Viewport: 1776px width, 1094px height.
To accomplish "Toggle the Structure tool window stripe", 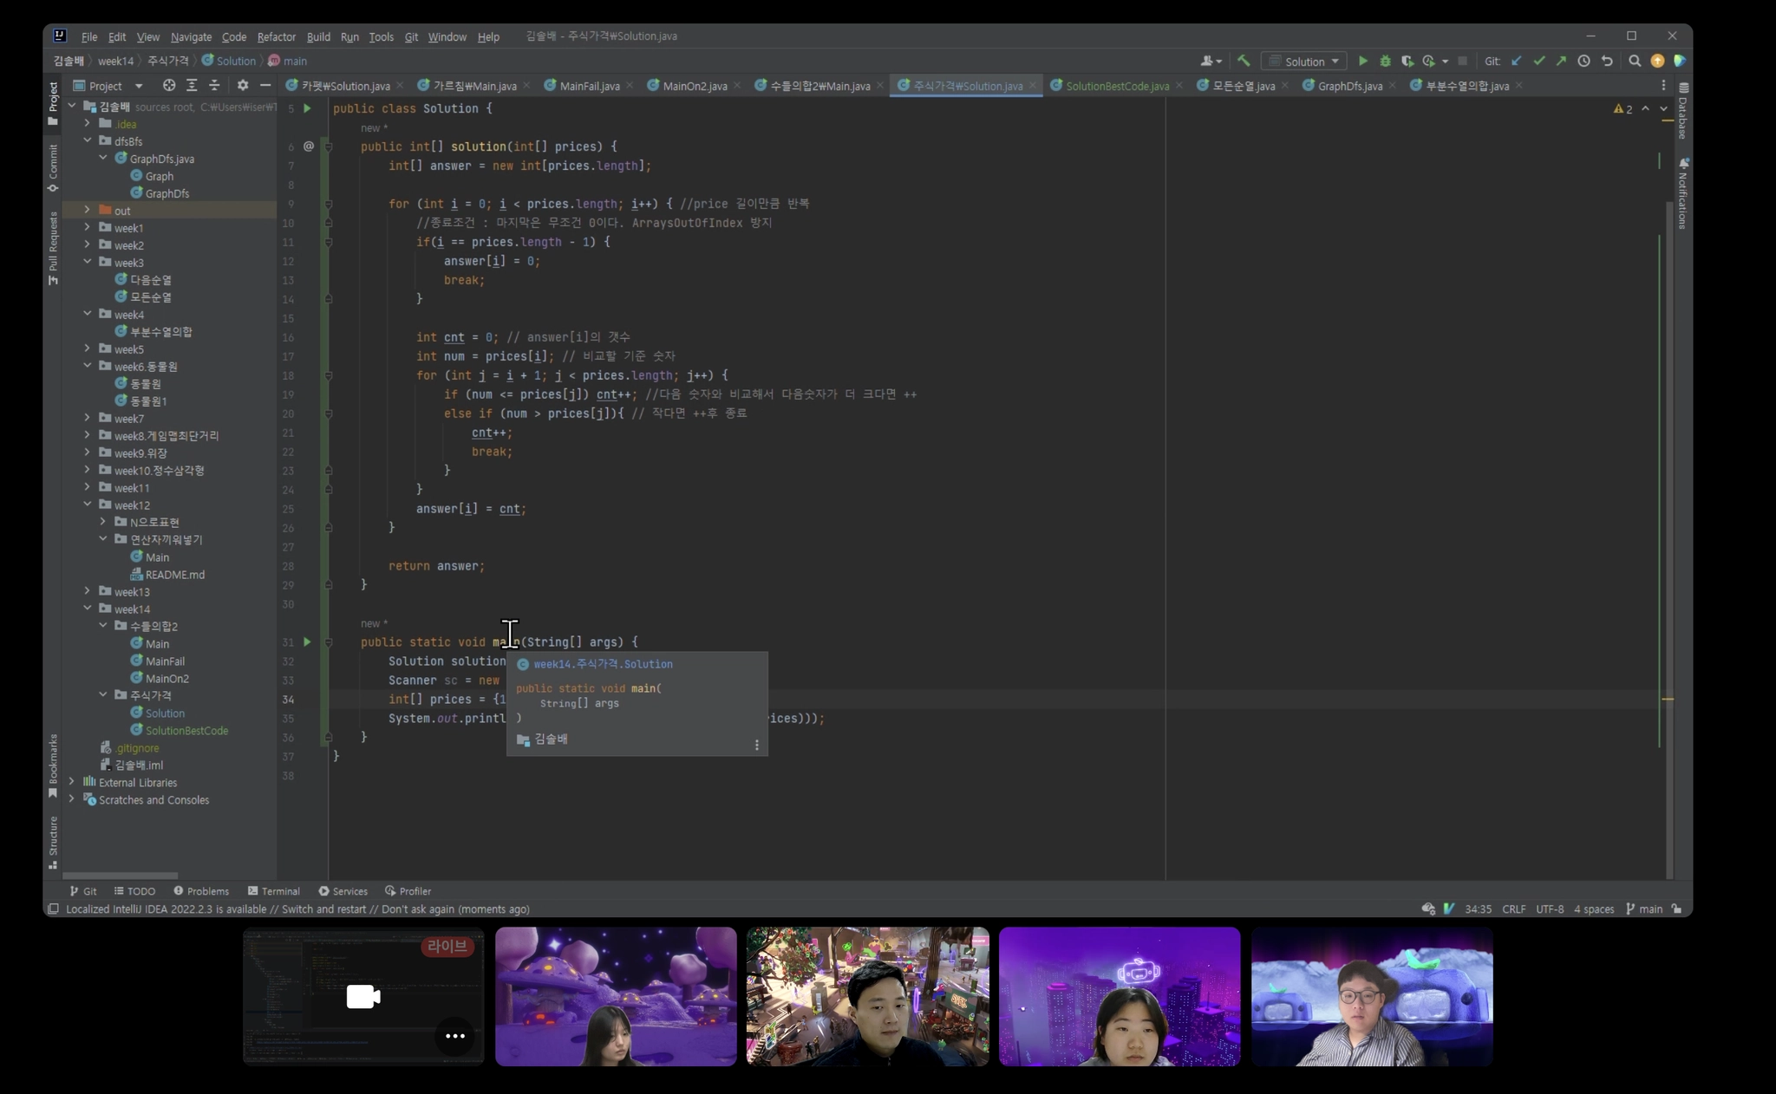I will point(53,842).
